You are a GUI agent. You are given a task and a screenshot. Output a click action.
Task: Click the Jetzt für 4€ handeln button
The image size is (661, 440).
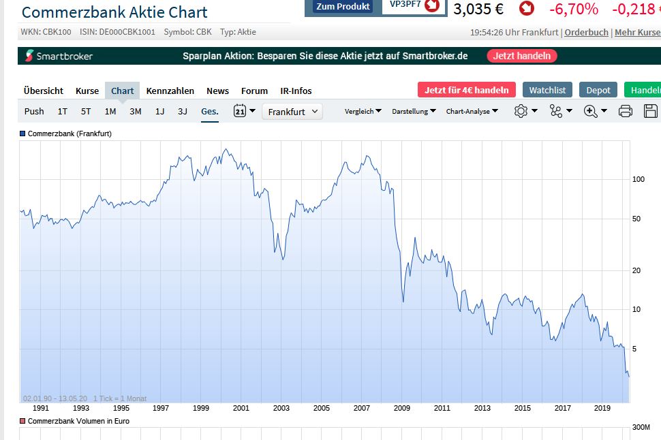[x=465, y=89]
